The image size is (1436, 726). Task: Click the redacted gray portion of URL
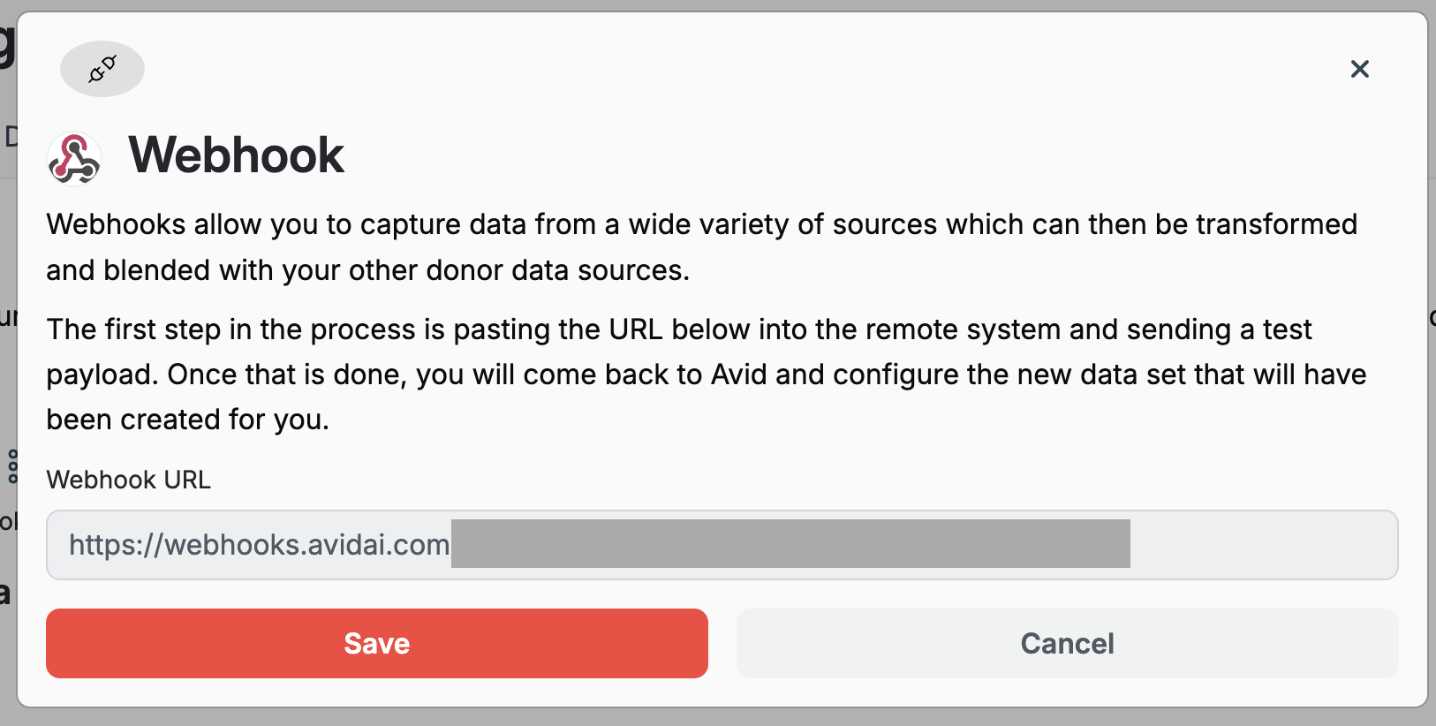[x=790, y=544]
